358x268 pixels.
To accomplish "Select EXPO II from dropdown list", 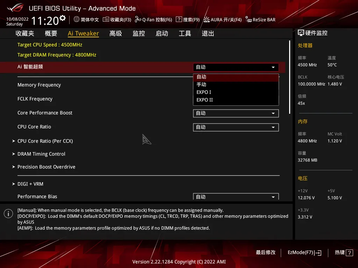I will click(x=236, y=100).
